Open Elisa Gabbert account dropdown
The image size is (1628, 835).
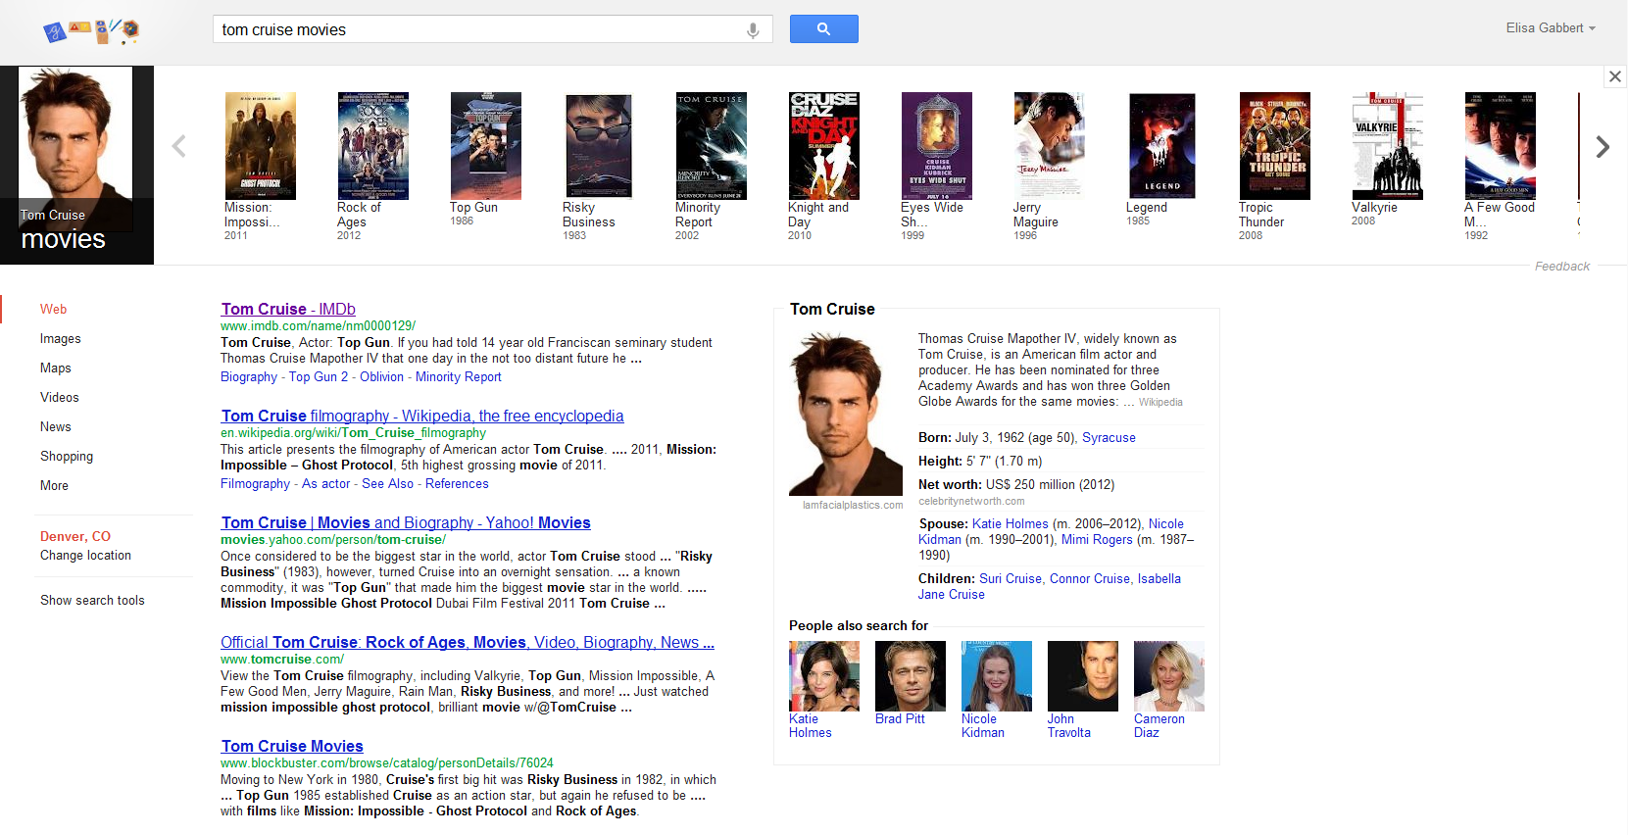(x=1551, y=27)
